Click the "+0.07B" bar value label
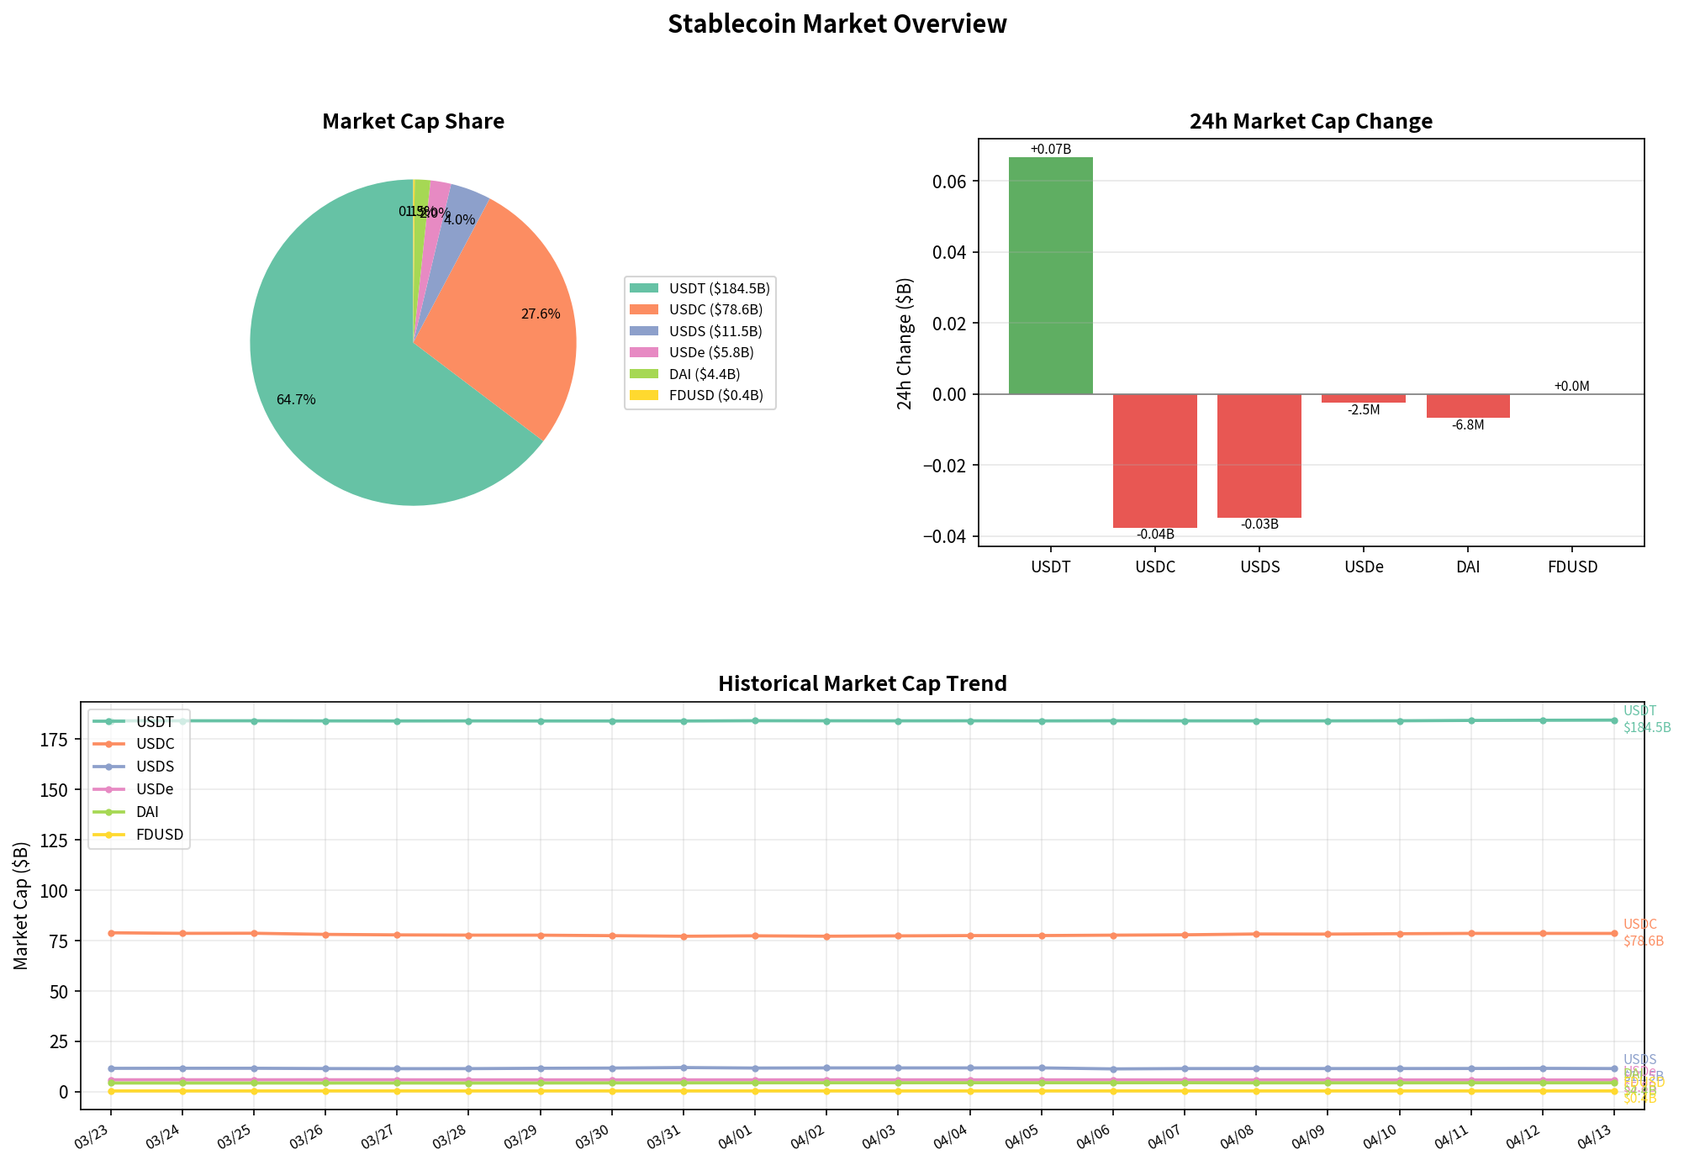The image size is (1684, 1165). pyautogui.click(x=1051, y=150)
